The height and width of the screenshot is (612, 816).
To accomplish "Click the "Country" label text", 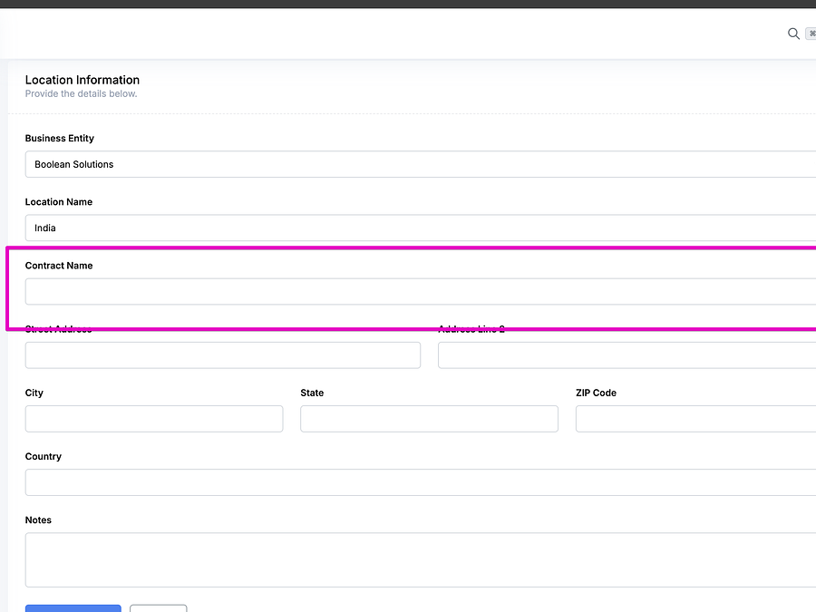I will coord(44,456).
